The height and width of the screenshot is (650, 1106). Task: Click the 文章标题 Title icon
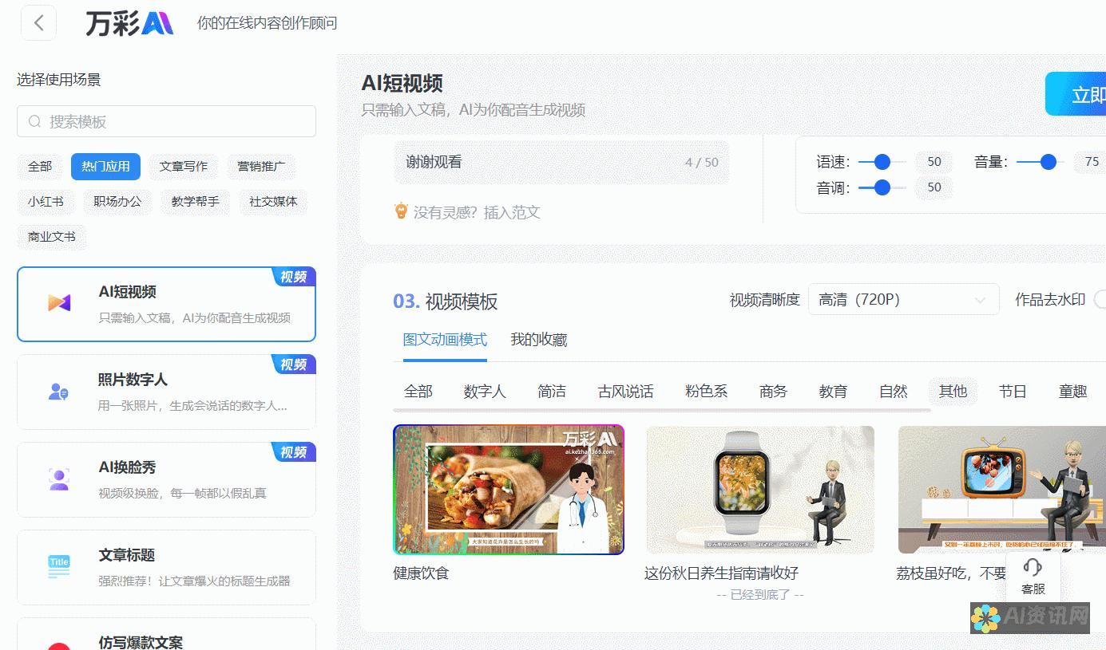(x=59, y=567)
